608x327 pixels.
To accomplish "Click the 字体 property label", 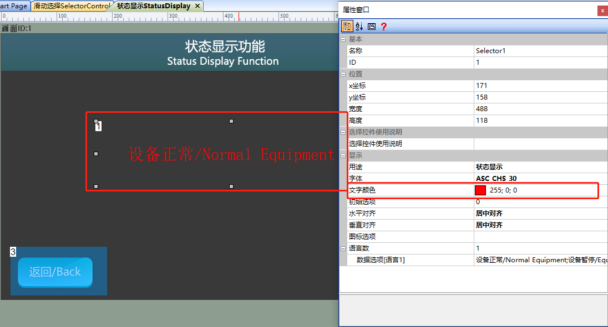I will click(x=356, y=179).
